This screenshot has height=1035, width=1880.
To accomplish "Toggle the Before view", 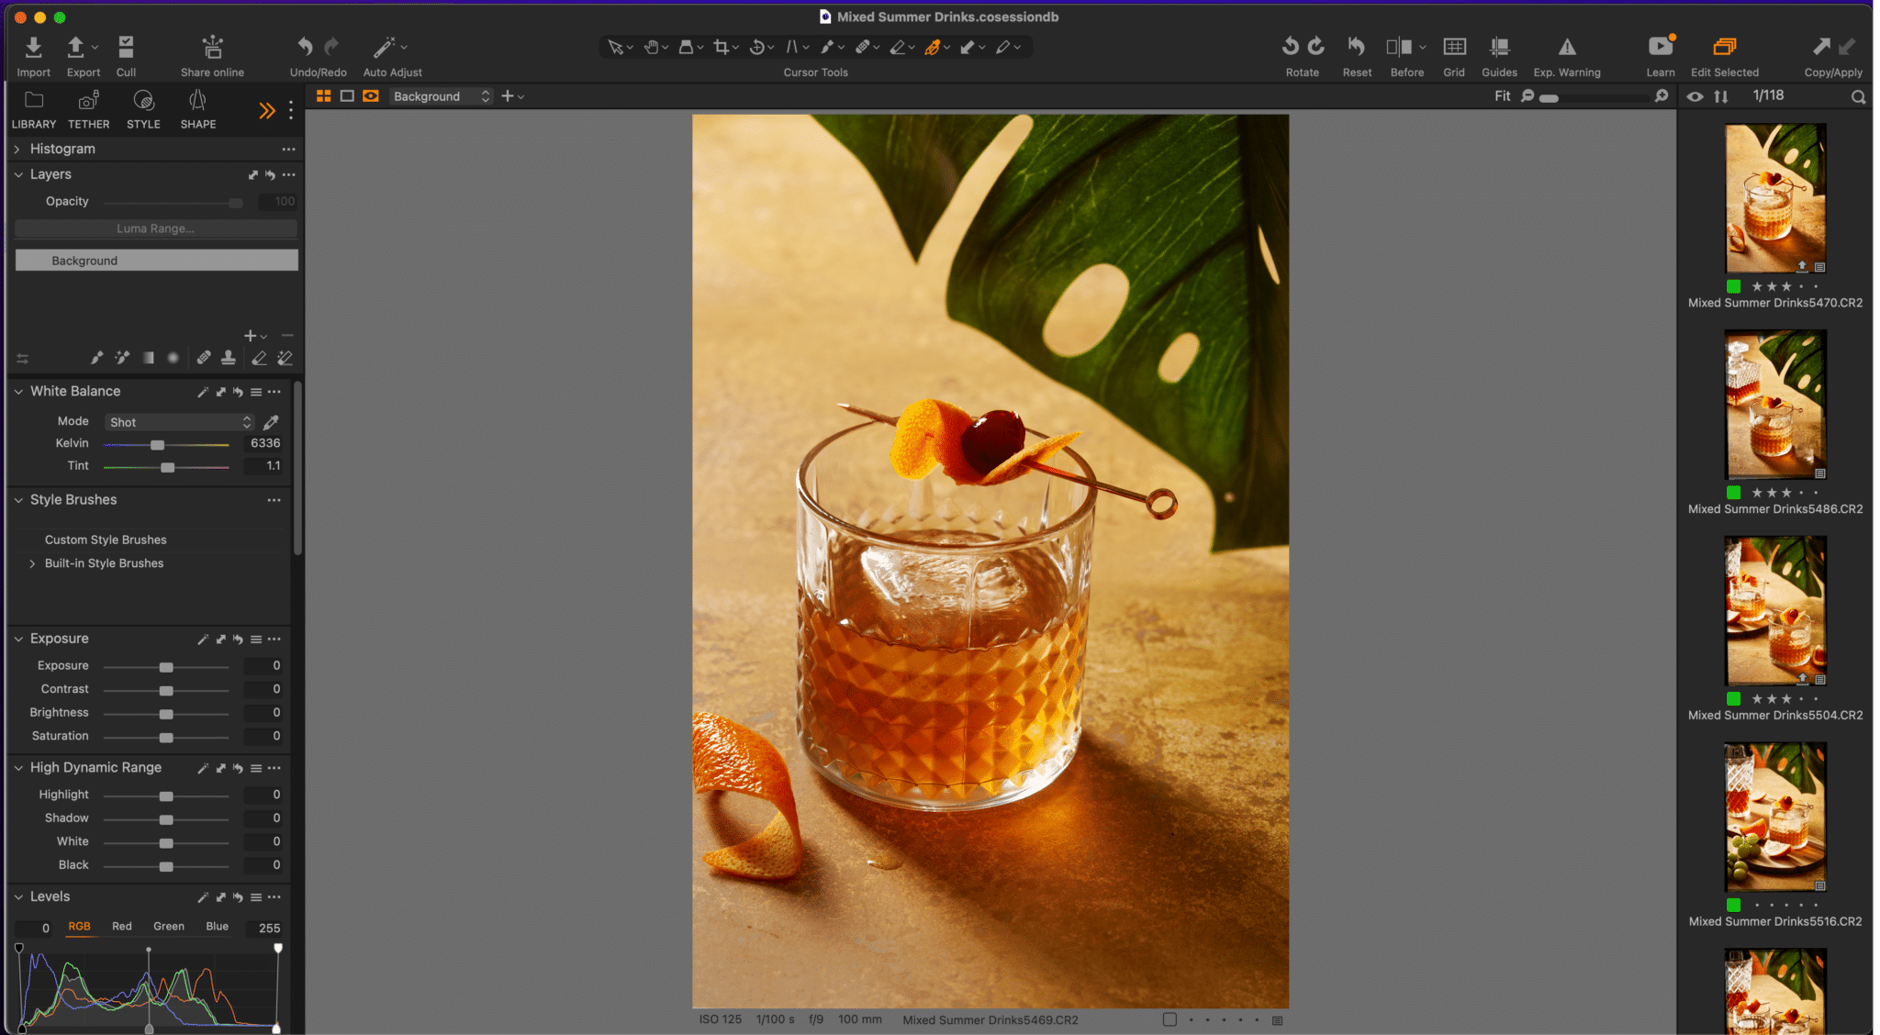I will point(1399,47).
